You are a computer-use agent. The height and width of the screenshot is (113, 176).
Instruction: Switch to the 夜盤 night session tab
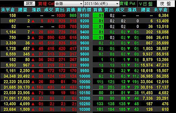[x=165, y=4]
